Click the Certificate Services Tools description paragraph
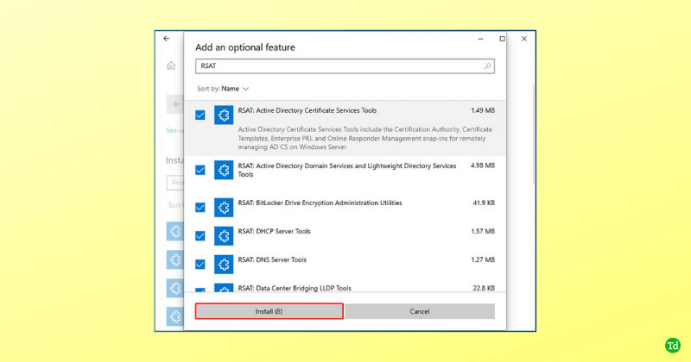This screenshot has width=691, height=362. [x=365, y=138]
